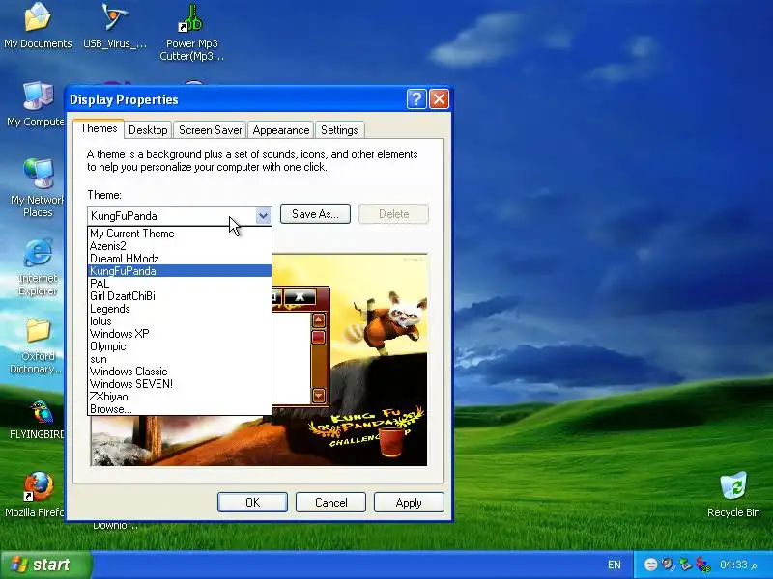Launch Internet Explorer from desktop

pos(38,267)
